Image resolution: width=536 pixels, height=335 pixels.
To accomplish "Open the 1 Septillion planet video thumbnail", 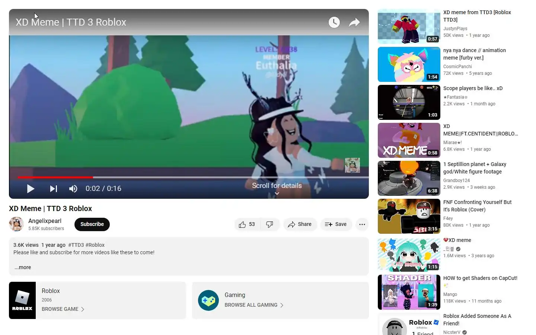I will (x=409, y=178).
